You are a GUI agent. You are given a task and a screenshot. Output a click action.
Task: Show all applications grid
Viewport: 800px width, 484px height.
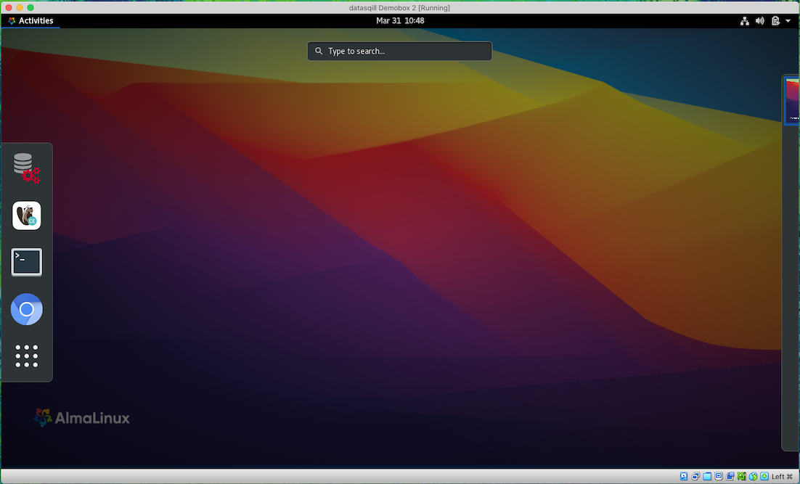tap(27, 356)
